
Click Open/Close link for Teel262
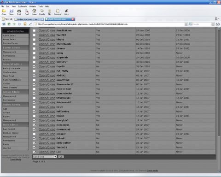click(47, 35)
